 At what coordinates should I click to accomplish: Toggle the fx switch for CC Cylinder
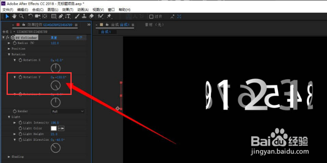[x=8, y=38]
